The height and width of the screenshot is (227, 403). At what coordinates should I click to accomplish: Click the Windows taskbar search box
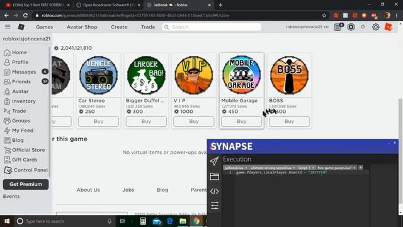coord(65,221)
